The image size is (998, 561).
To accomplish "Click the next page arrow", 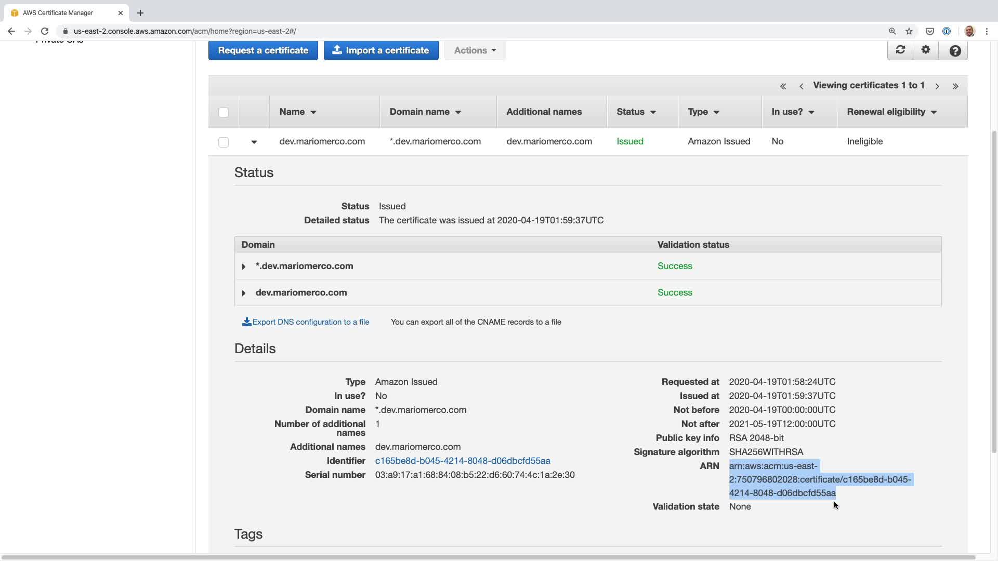I will point(937,86).
